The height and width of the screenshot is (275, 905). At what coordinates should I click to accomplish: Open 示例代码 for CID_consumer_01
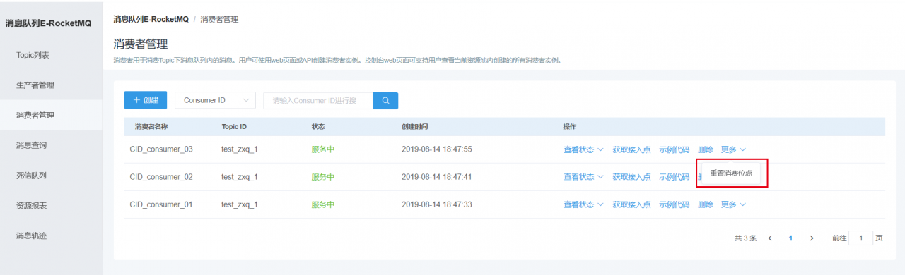coord(674,204)
